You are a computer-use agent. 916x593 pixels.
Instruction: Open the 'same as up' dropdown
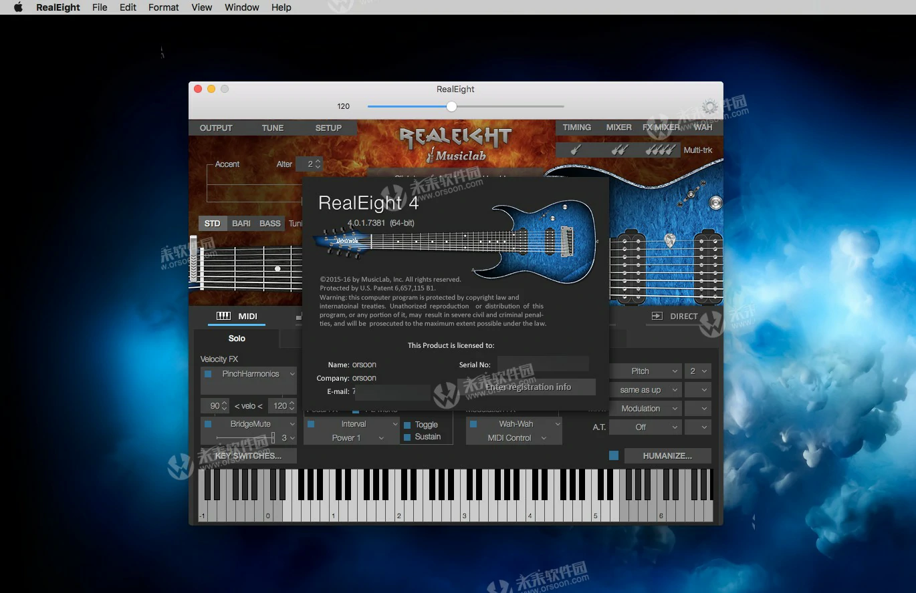(x=645, y=390)
